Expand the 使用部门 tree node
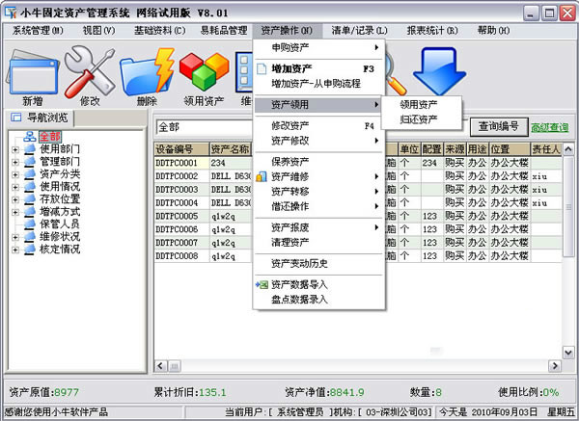 tap(16, 149)
